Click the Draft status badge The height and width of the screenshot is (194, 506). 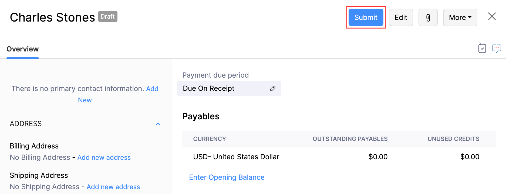tap(107, 17)
